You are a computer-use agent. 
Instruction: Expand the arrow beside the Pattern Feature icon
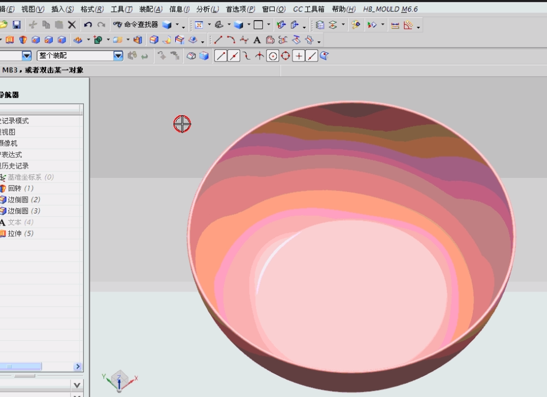[88, 40]
